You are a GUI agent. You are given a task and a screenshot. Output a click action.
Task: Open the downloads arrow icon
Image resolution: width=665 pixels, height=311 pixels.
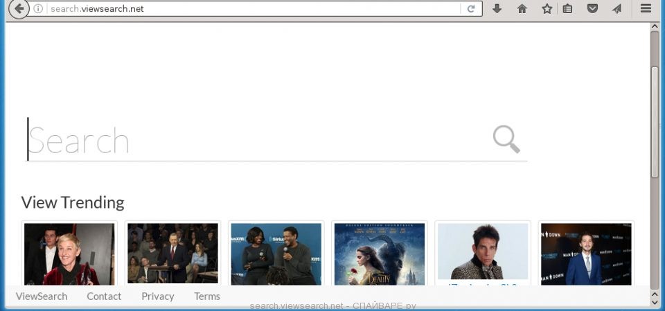pos(497,9)
